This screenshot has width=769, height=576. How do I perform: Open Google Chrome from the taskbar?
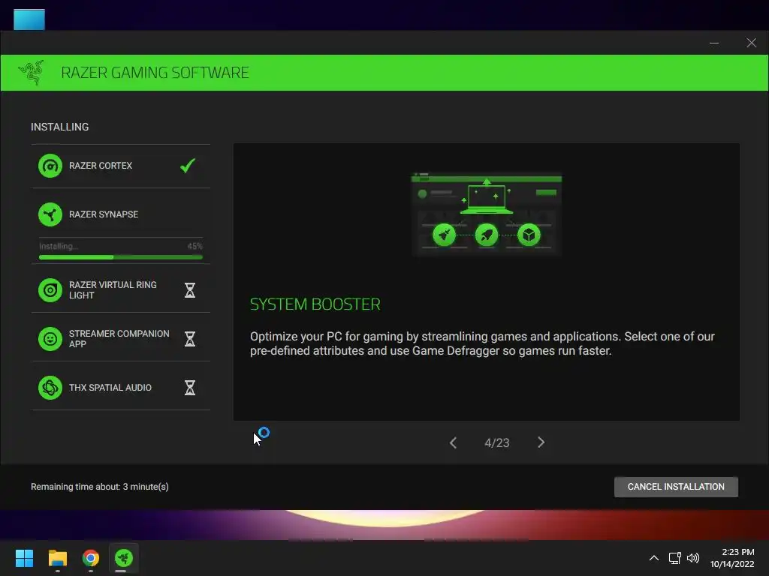coord(91,558)
